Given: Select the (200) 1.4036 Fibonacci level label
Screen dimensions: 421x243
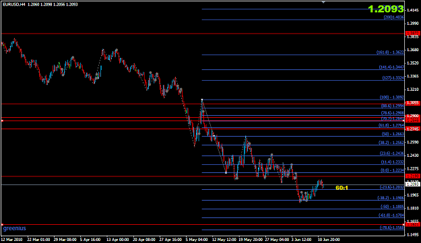Looking at the screenshot, I should click(x=393, y=18).
